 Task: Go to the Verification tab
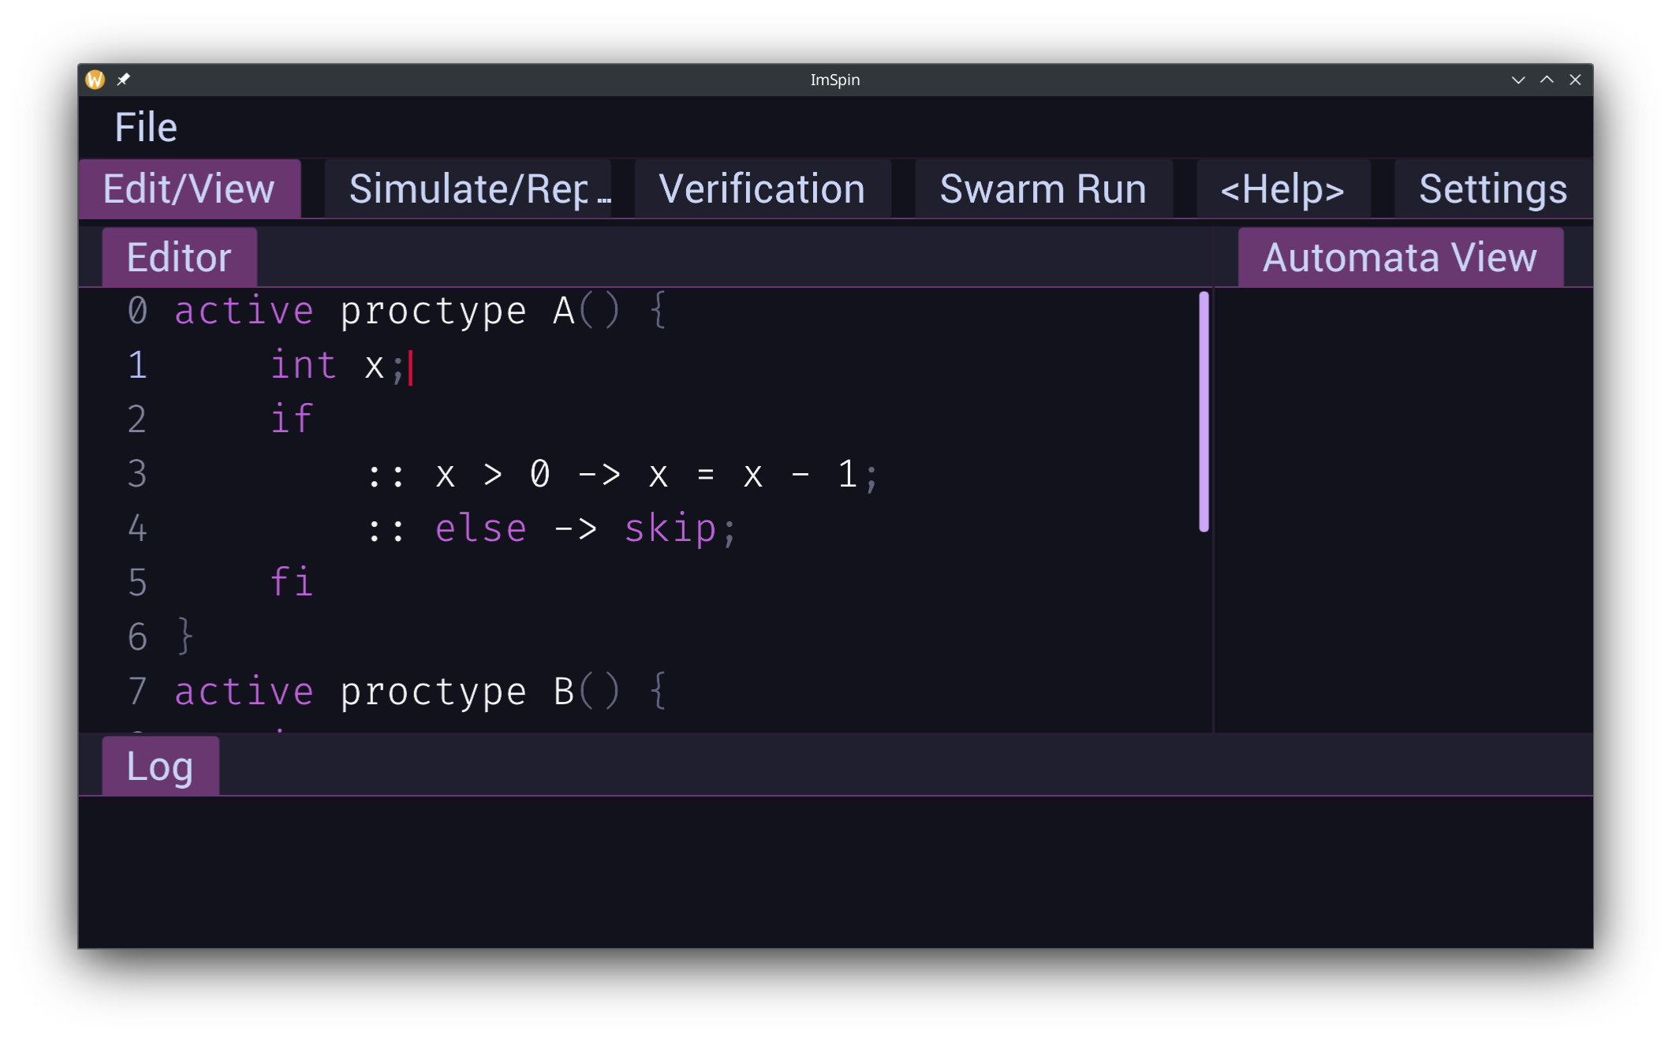click(762, 189)
